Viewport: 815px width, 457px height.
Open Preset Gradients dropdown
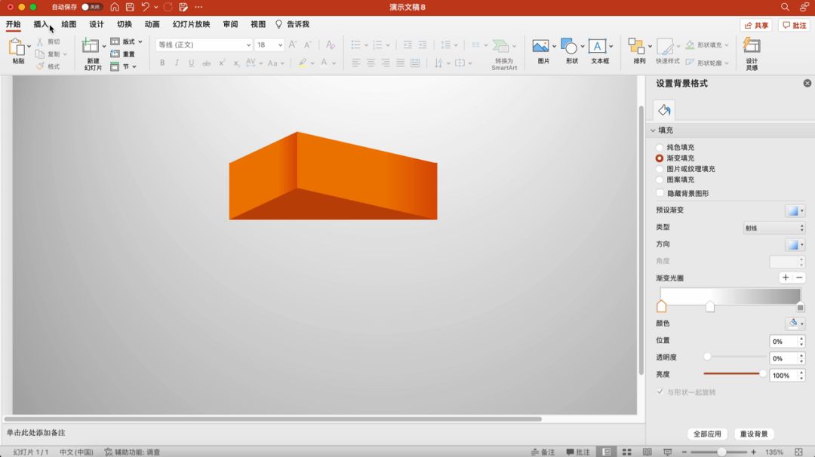795,210
